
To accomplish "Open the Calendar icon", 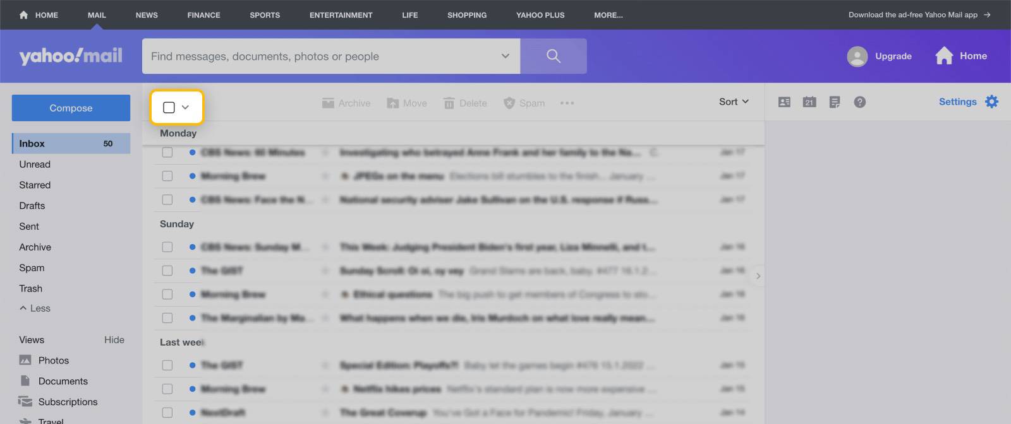I will 809,102.
